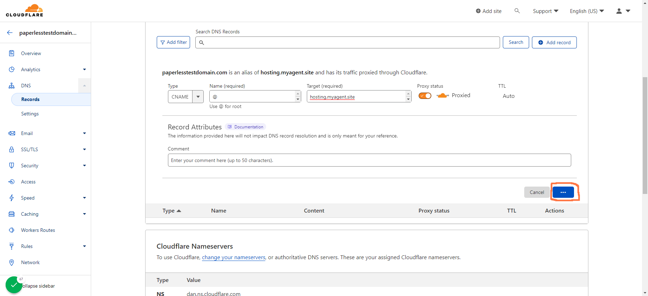This screenshot has width=648, height=296.
Task: Open the Record Attributes Documentation link
Action: tap(245, 127)
